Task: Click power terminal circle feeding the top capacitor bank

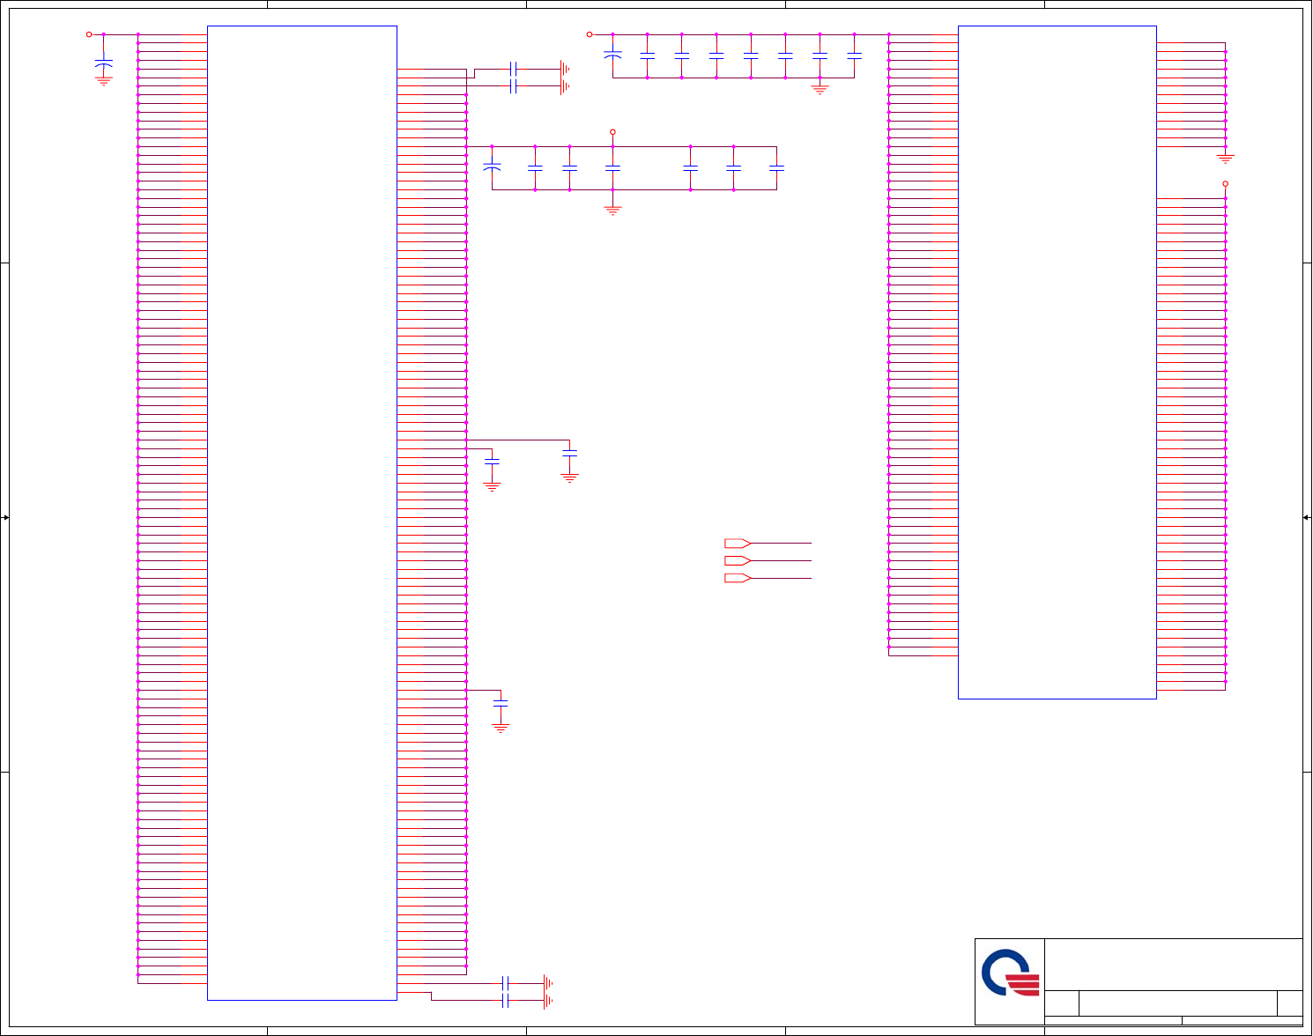Action: [x=590, y=34]
